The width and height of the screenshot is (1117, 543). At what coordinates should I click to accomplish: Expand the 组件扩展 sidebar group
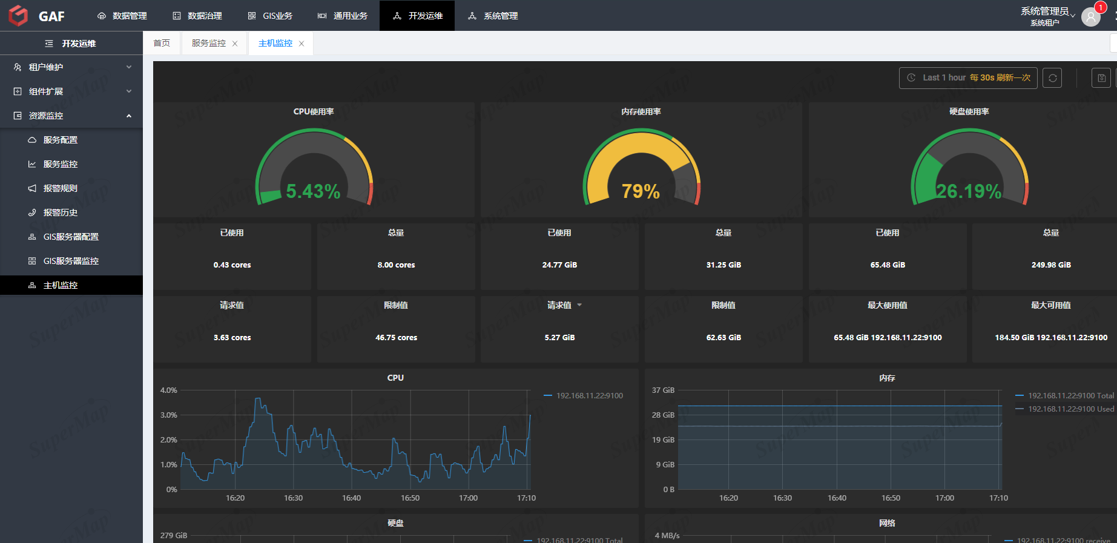click(x=71, y=91)
